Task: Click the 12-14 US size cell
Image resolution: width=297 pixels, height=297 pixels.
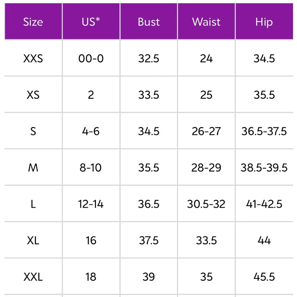Action: [x=91, y=204]
